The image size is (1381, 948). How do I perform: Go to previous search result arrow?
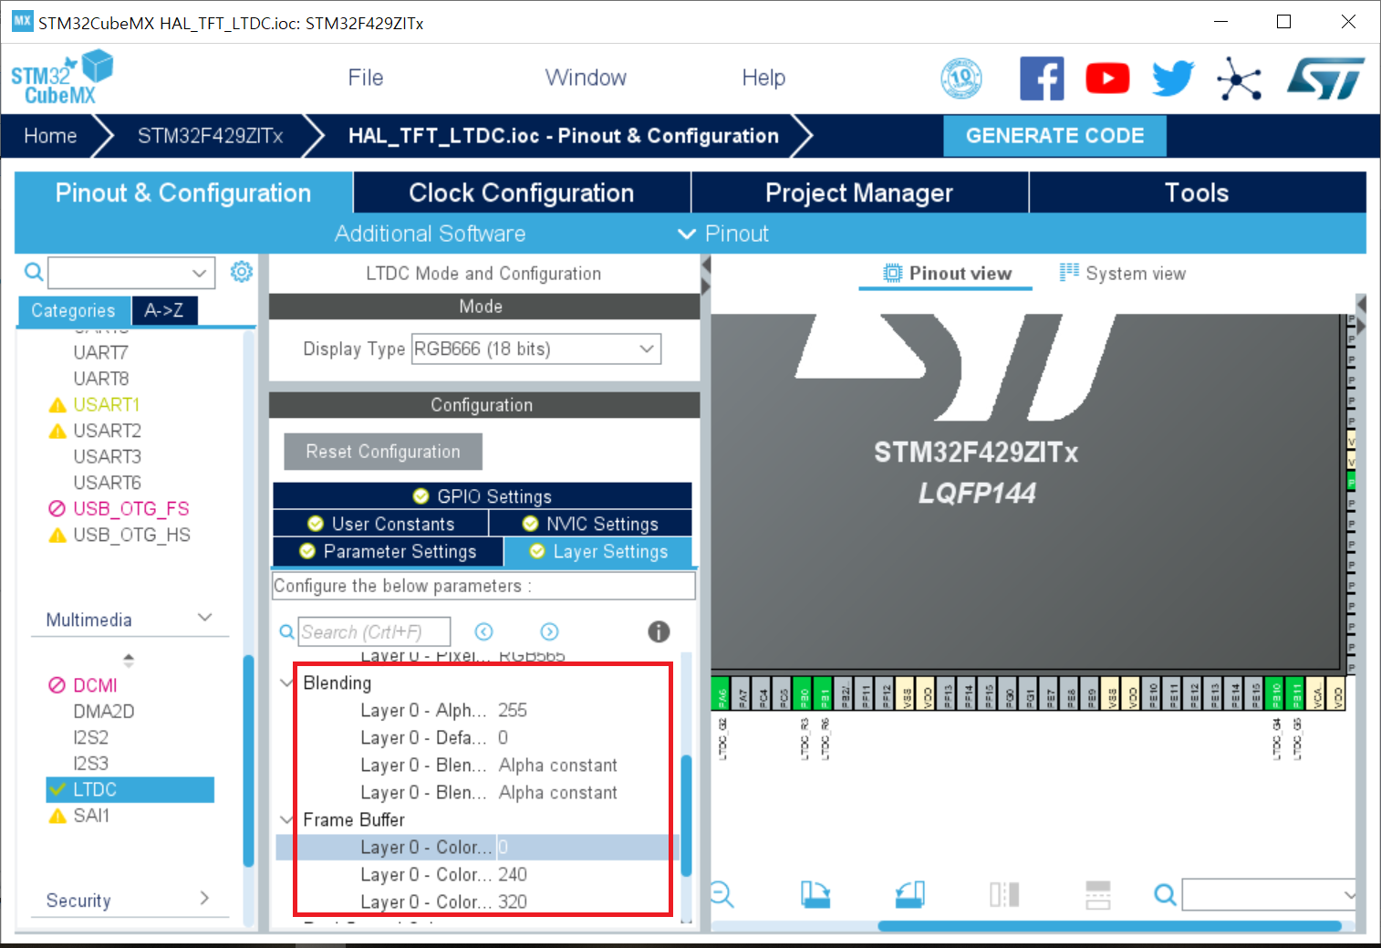point(484,631)
